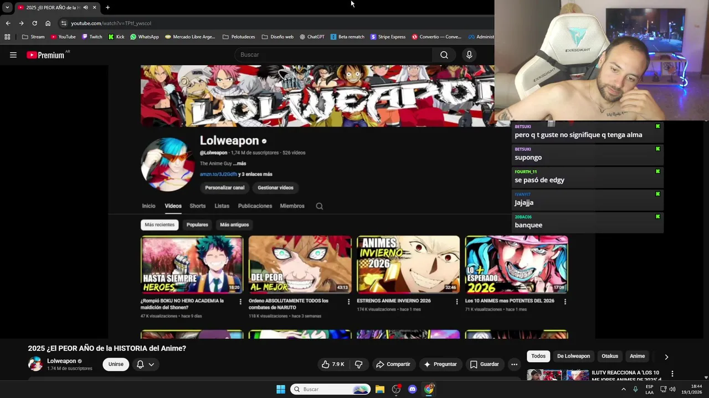Image resolution: width=709 pixels, height=398 pixels.
Task: Reload the current page
Action: [34, 23]
